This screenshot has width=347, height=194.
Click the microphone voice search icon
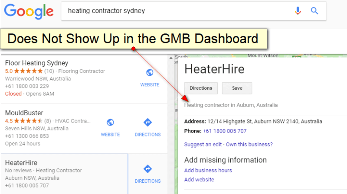298,11
